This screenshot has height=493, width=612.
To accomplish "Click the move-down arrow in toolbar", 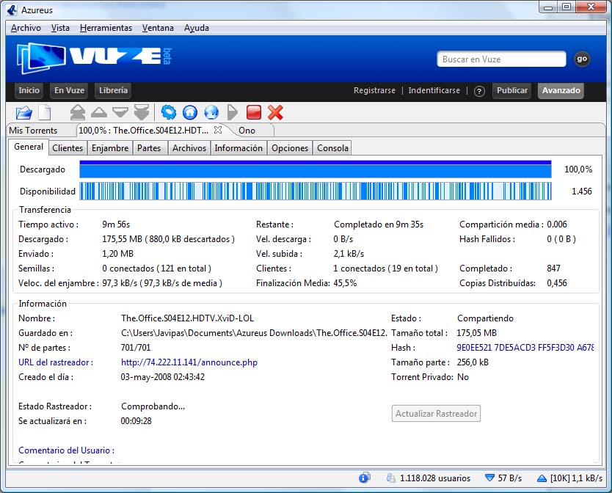I will pyautogui.click(x=120, y=112).
